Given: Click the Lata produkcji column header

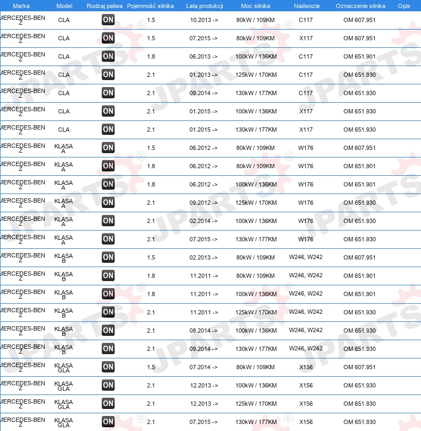Looking at the screenshot, I should 205,6.
